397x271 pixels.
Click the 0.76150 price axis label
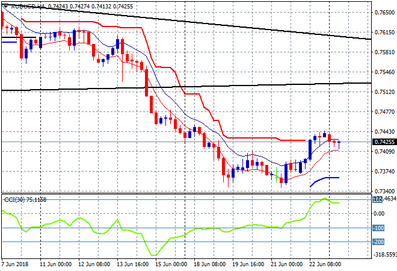coord(384,32)
